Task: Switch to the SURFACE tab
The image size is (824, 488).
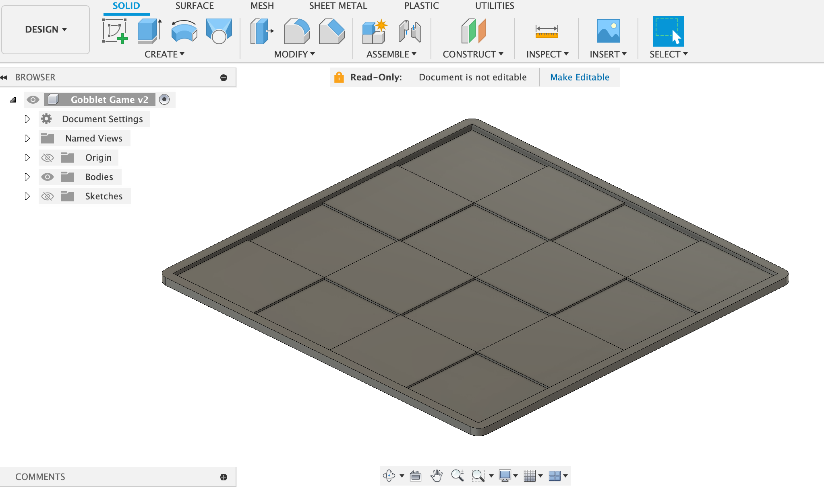Action: 195,6
